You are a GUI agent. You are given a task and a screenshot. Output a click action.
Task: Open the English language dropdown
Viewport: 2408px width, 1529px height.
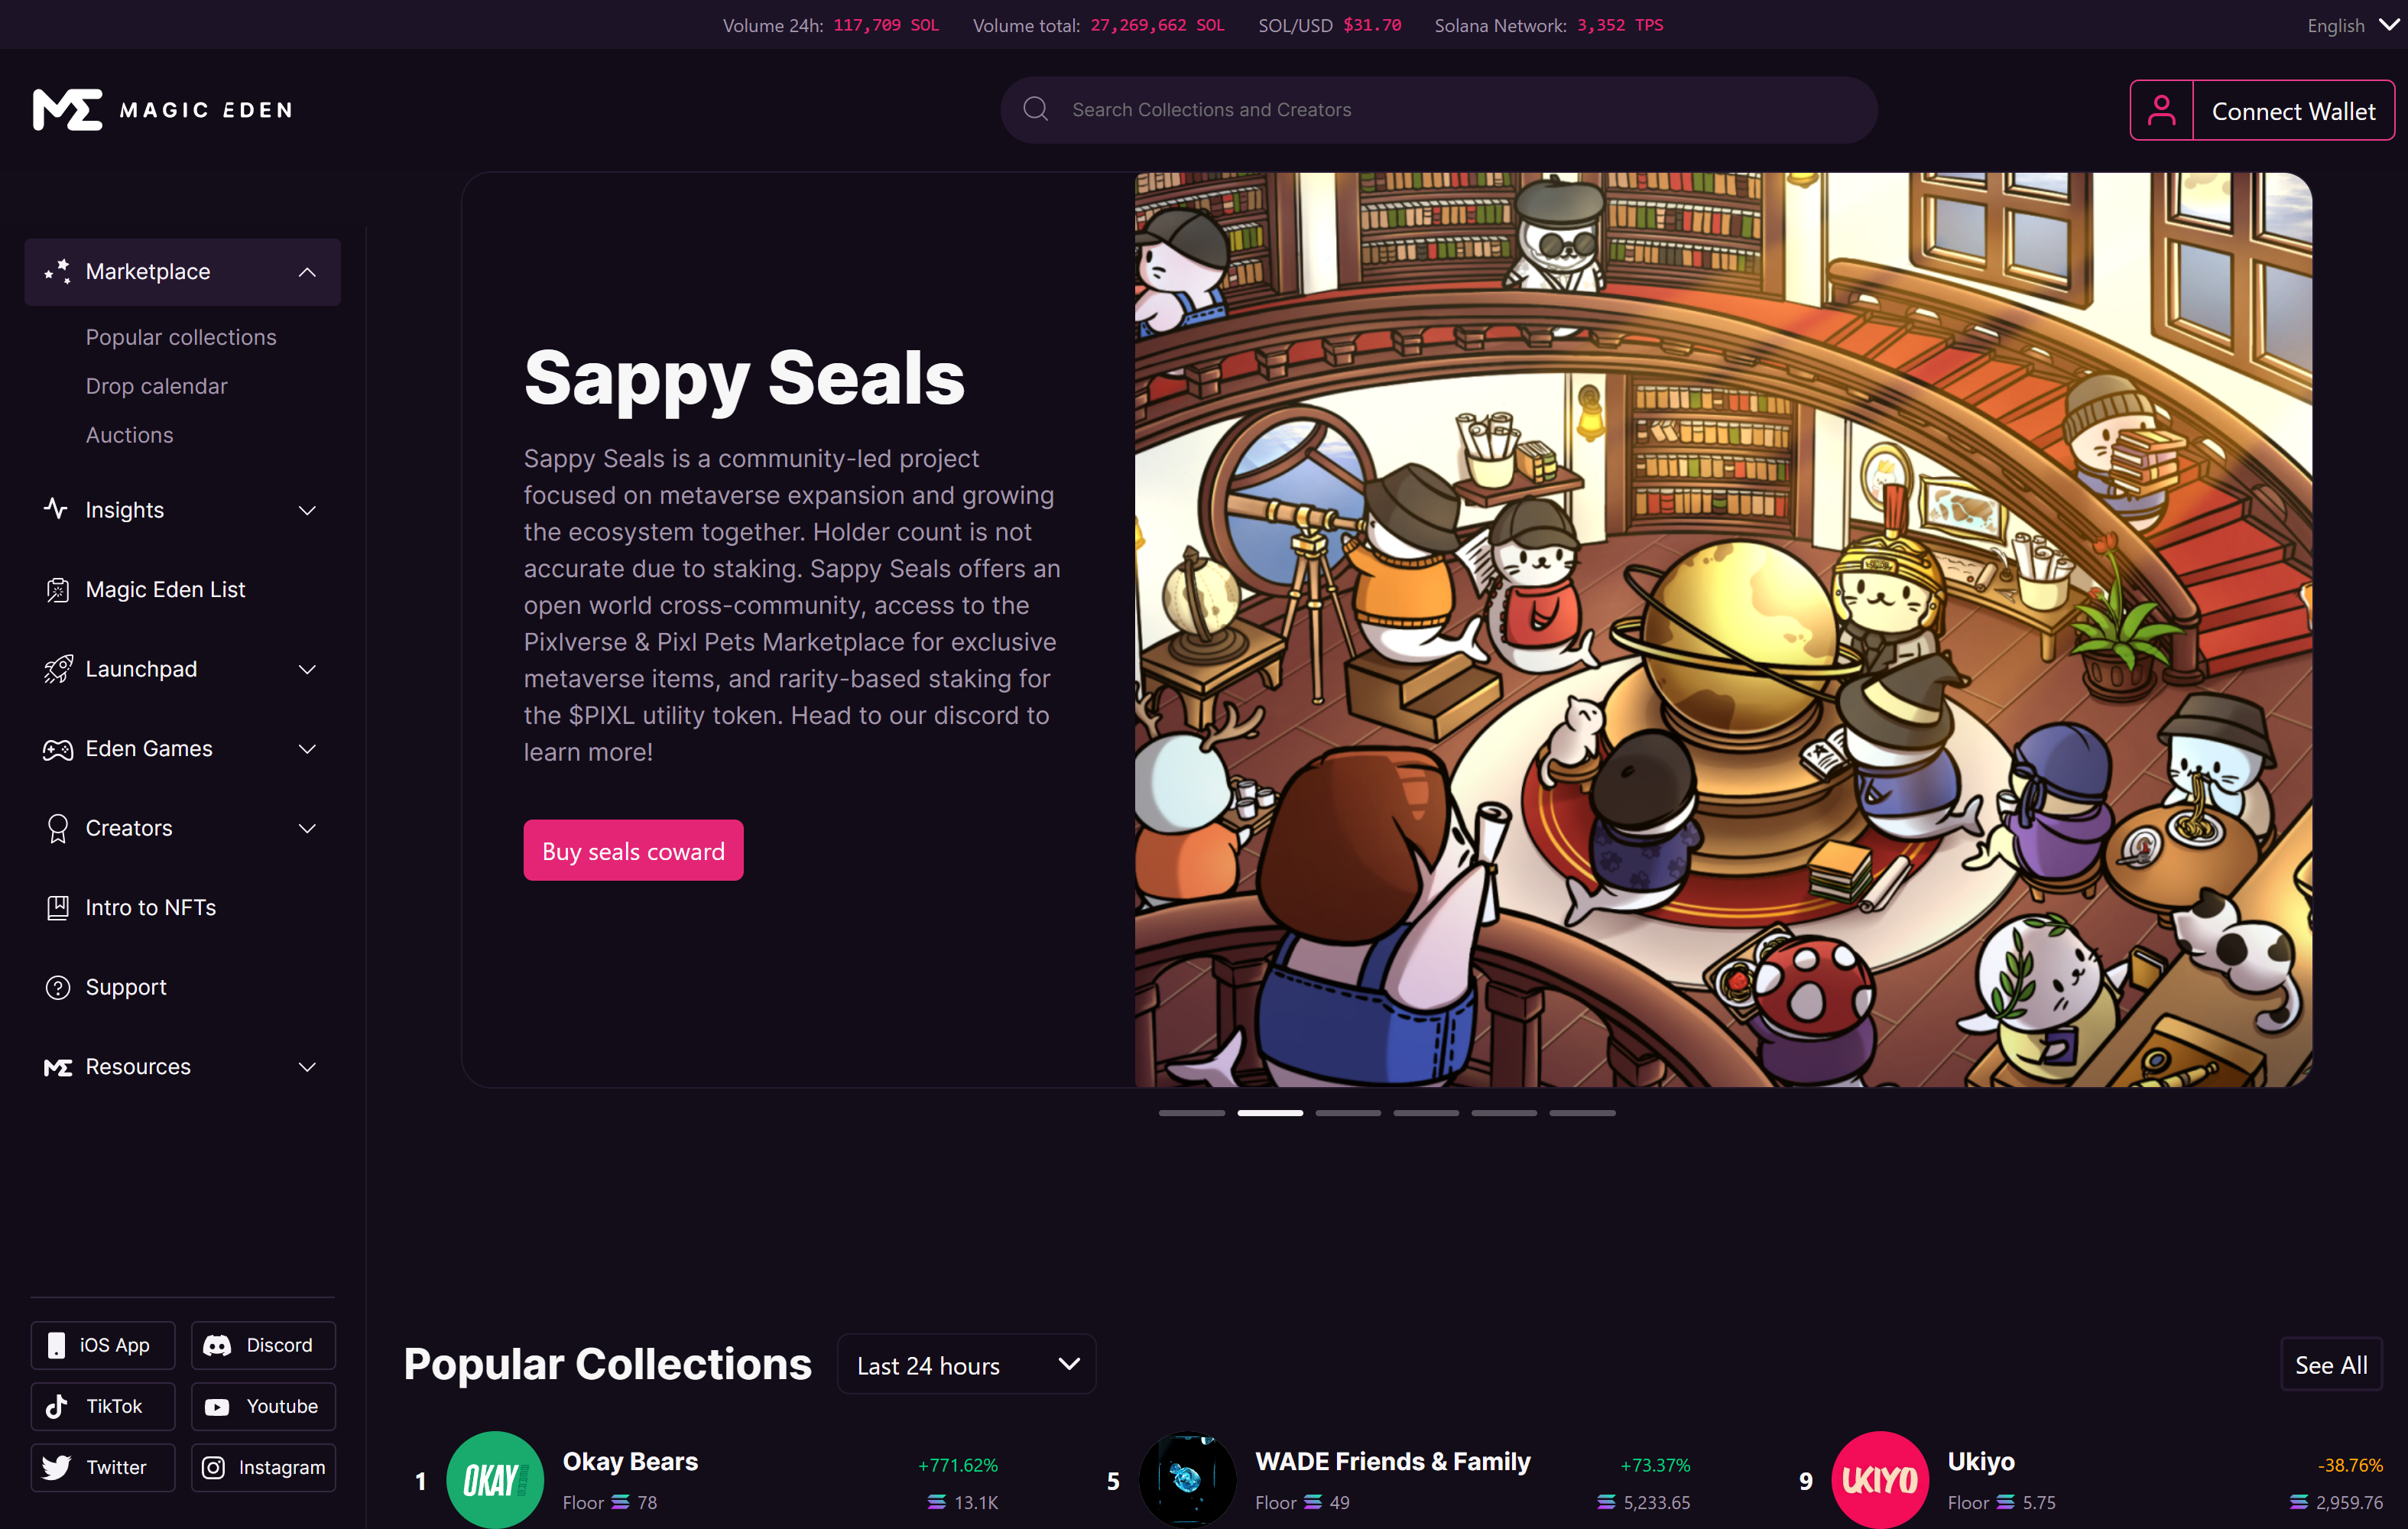pos(2351,25)
